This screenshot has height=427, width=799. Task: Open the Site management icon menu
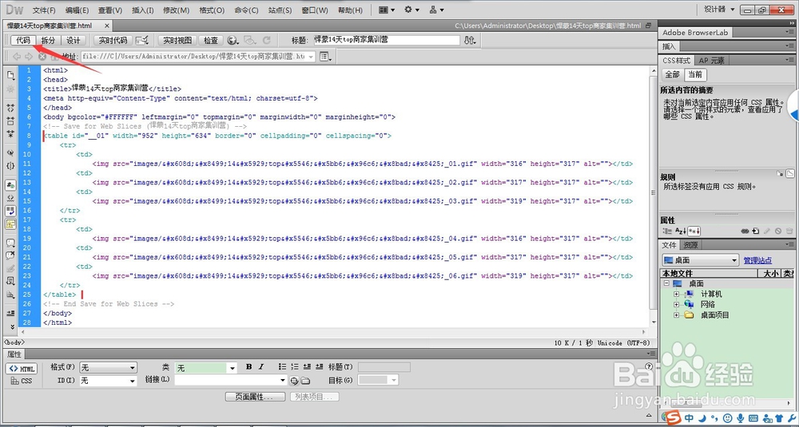436,10
